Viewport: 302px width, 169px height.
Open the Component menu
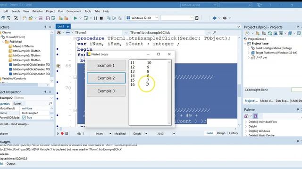click(x=74, y=11)
